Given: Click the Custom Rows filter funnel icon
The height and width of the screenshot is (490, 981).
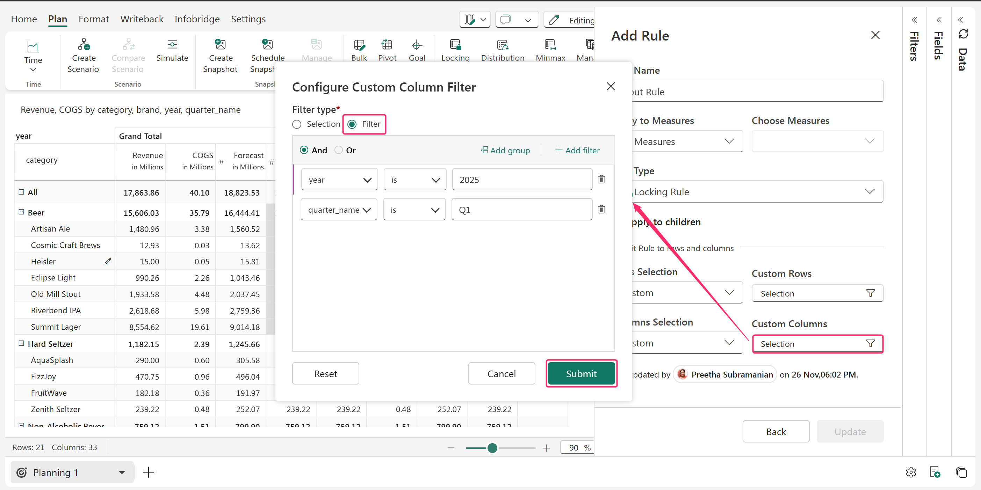Looking at the screenshot, I should pos(870,293).
